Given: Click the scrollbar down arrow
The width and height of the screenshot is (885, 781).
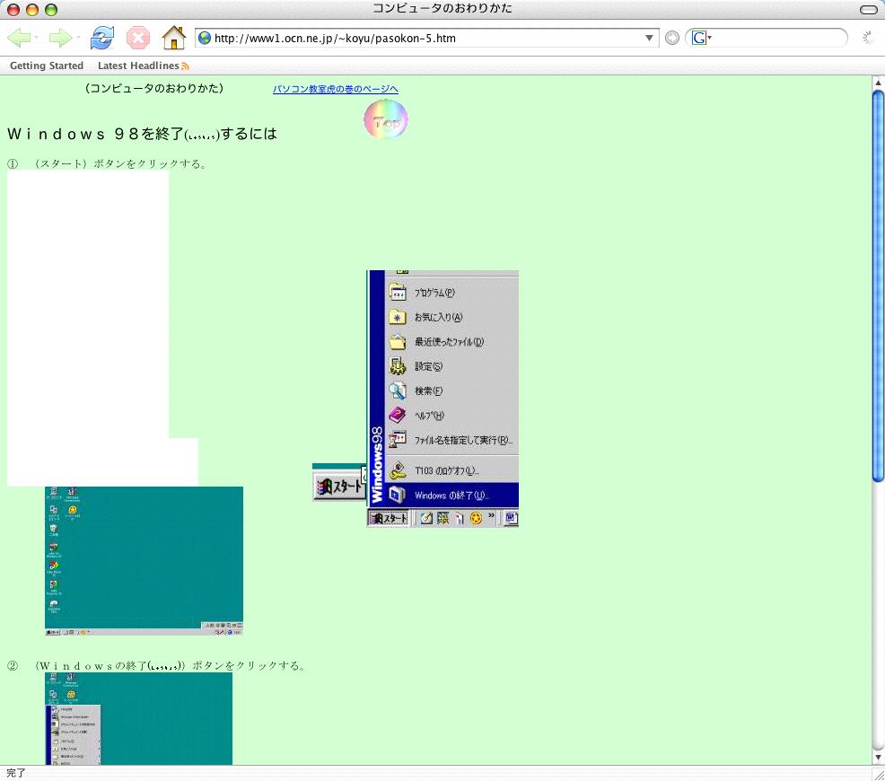Looking at the screenshot, I should (x=878, y=758).
